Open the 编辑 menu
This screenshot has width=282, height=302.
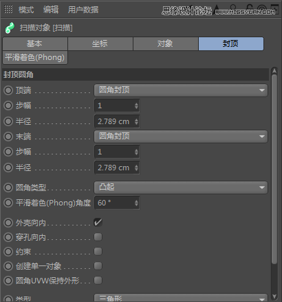click(x=51, y=10)
